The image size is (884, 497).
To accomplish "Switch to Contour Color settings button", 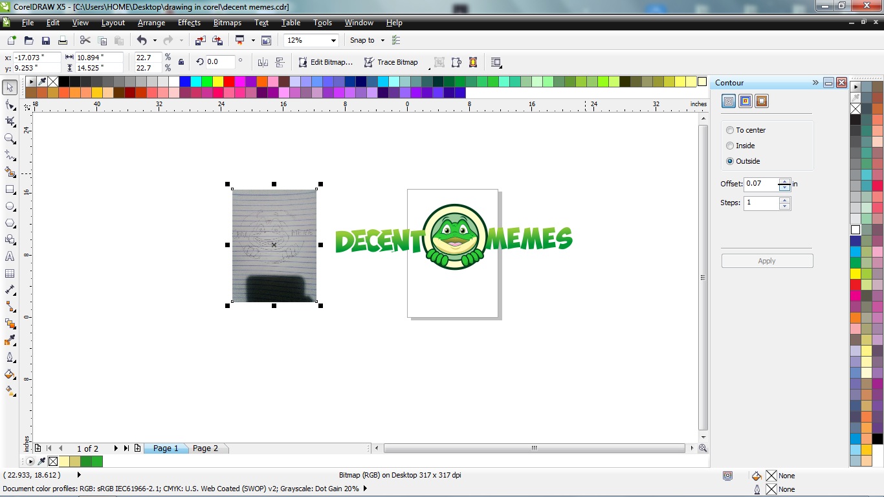I will [x=745, y=101].
